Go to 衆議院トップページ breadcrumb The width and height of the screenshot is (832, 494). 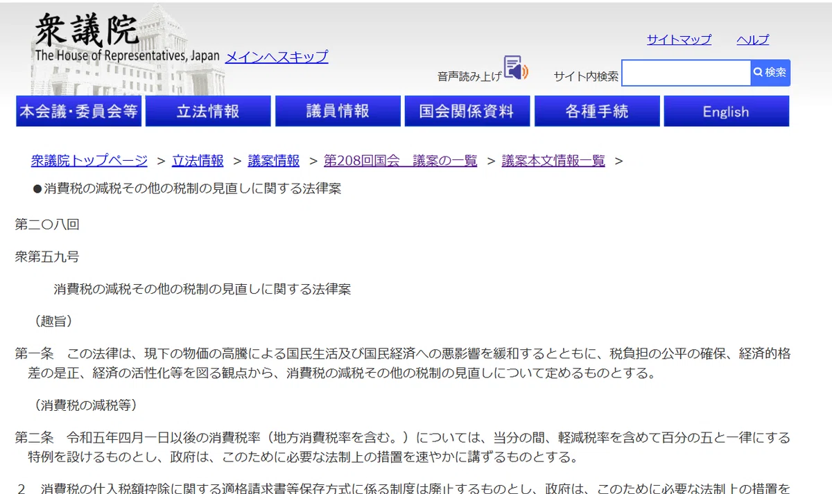(x=89, y=161)
